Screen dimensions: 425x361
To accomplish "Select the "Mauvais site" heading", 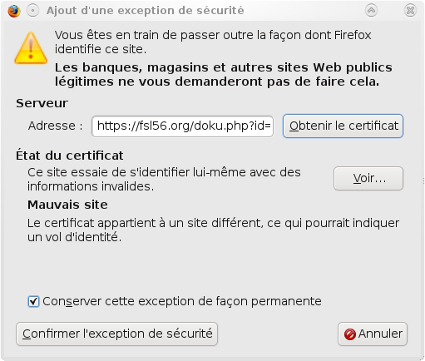I will pos(67,205).
